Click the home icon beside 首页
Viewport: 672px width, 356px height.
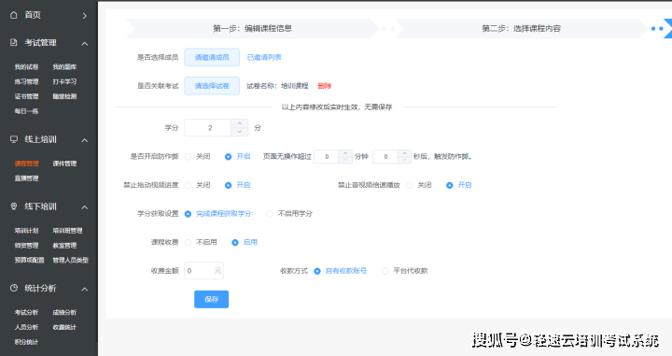tap(14, 15)
